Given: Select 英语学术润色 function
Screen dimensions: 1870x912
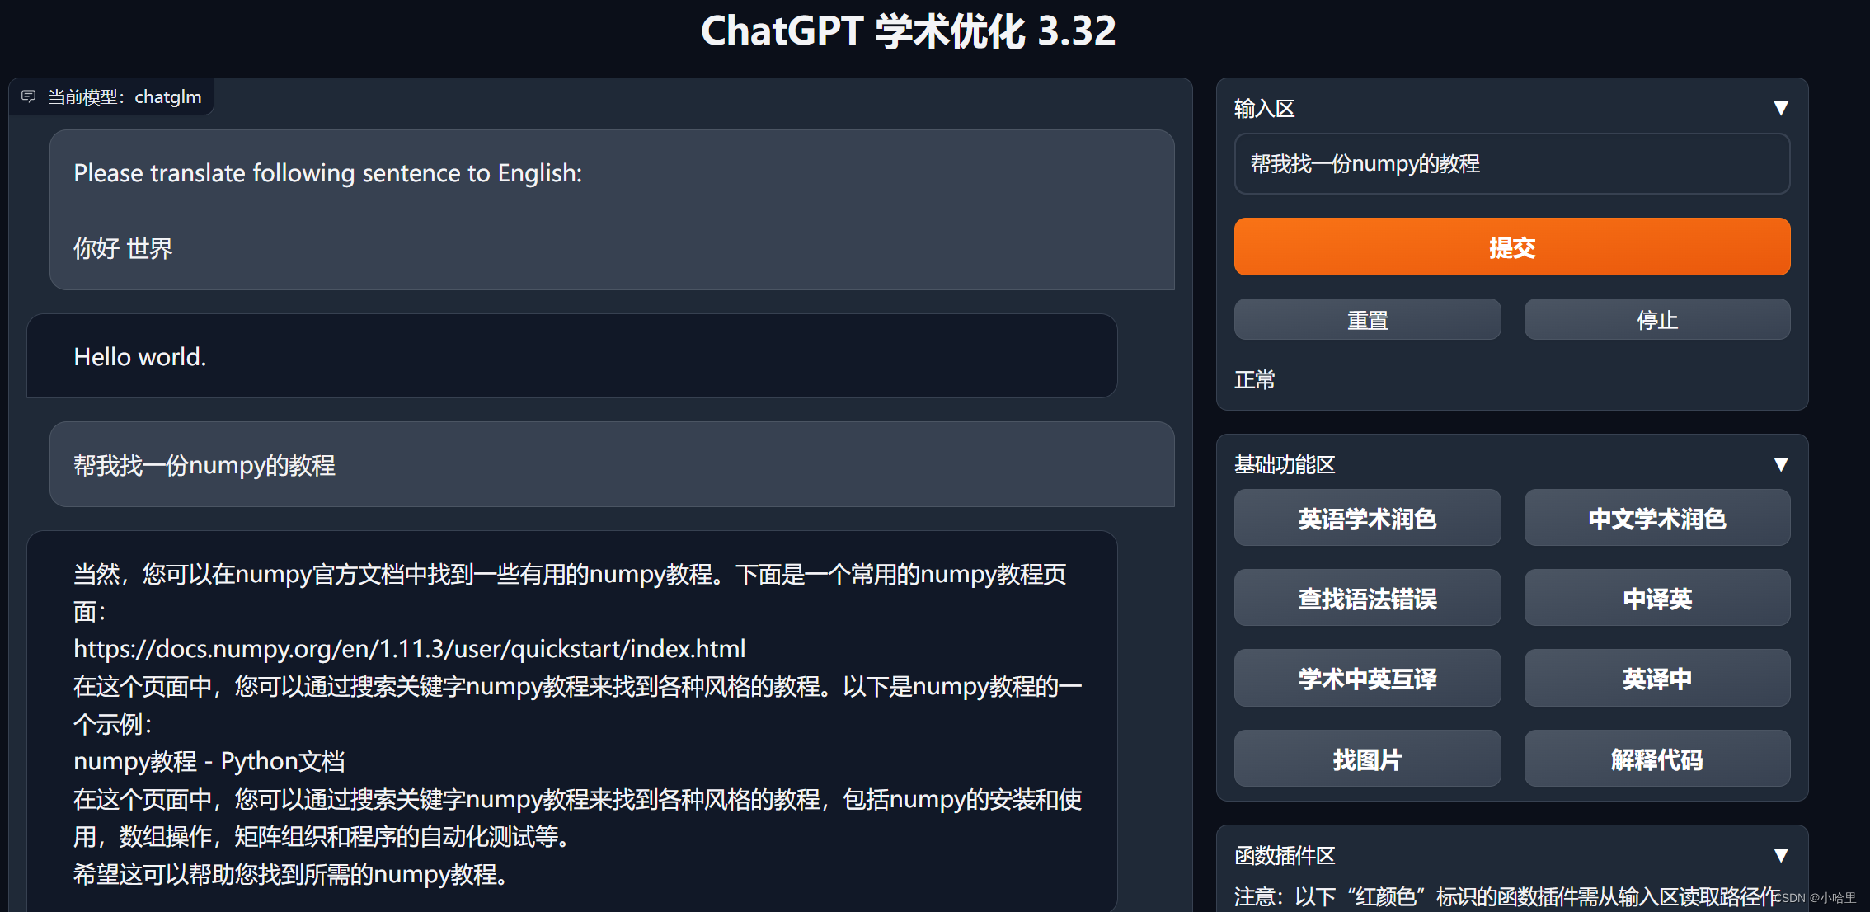Looking at the screenshot, I should click(x=1367, y=518).
